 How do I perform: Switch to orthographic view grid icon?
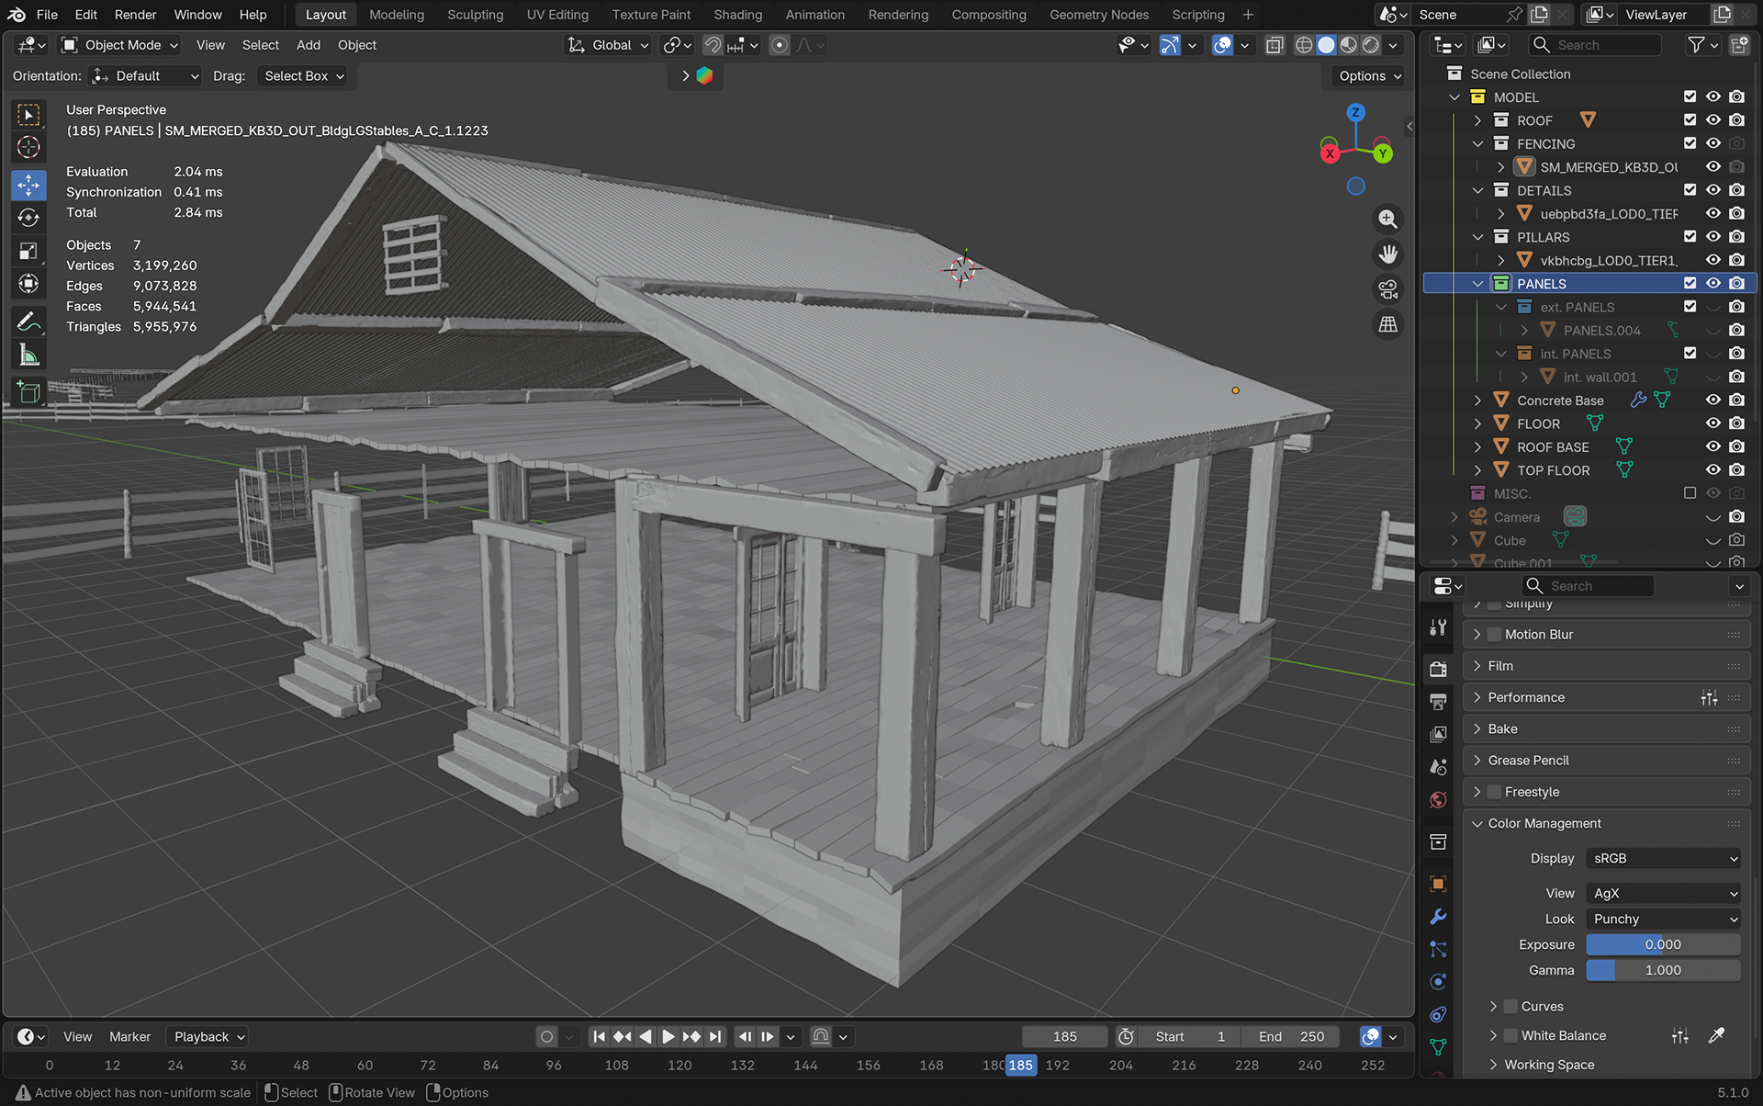pyautogui.click(x=1387, y=324)
